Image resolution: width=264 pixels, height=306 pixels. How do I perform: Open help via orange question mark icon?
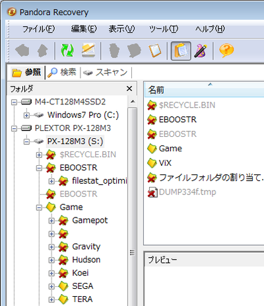(226, 50)
